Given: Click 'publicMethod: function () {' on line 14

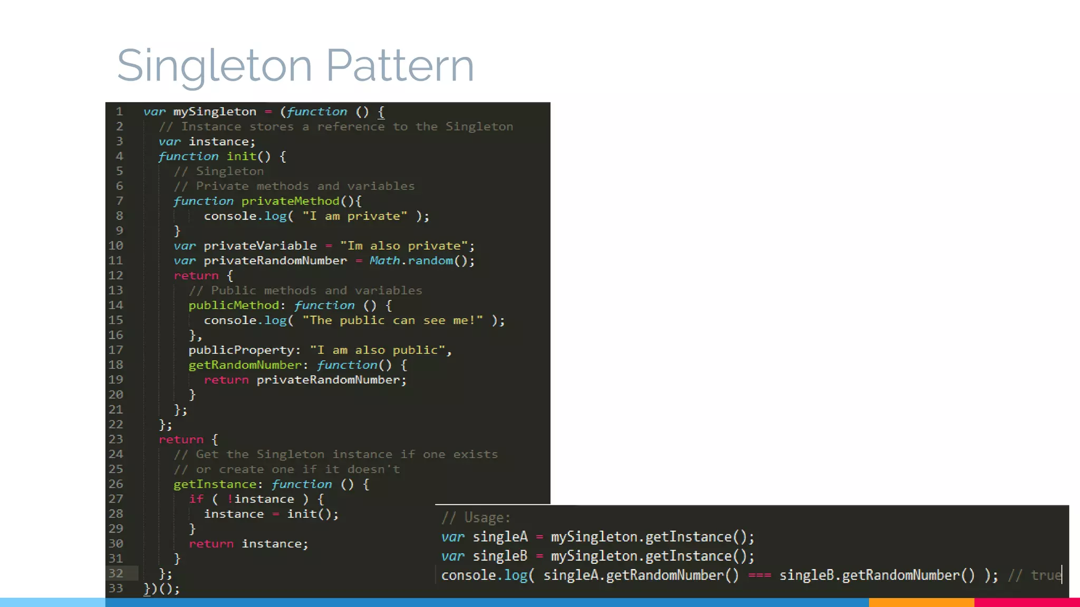Looking at the screenshot, I should (291, 306).
